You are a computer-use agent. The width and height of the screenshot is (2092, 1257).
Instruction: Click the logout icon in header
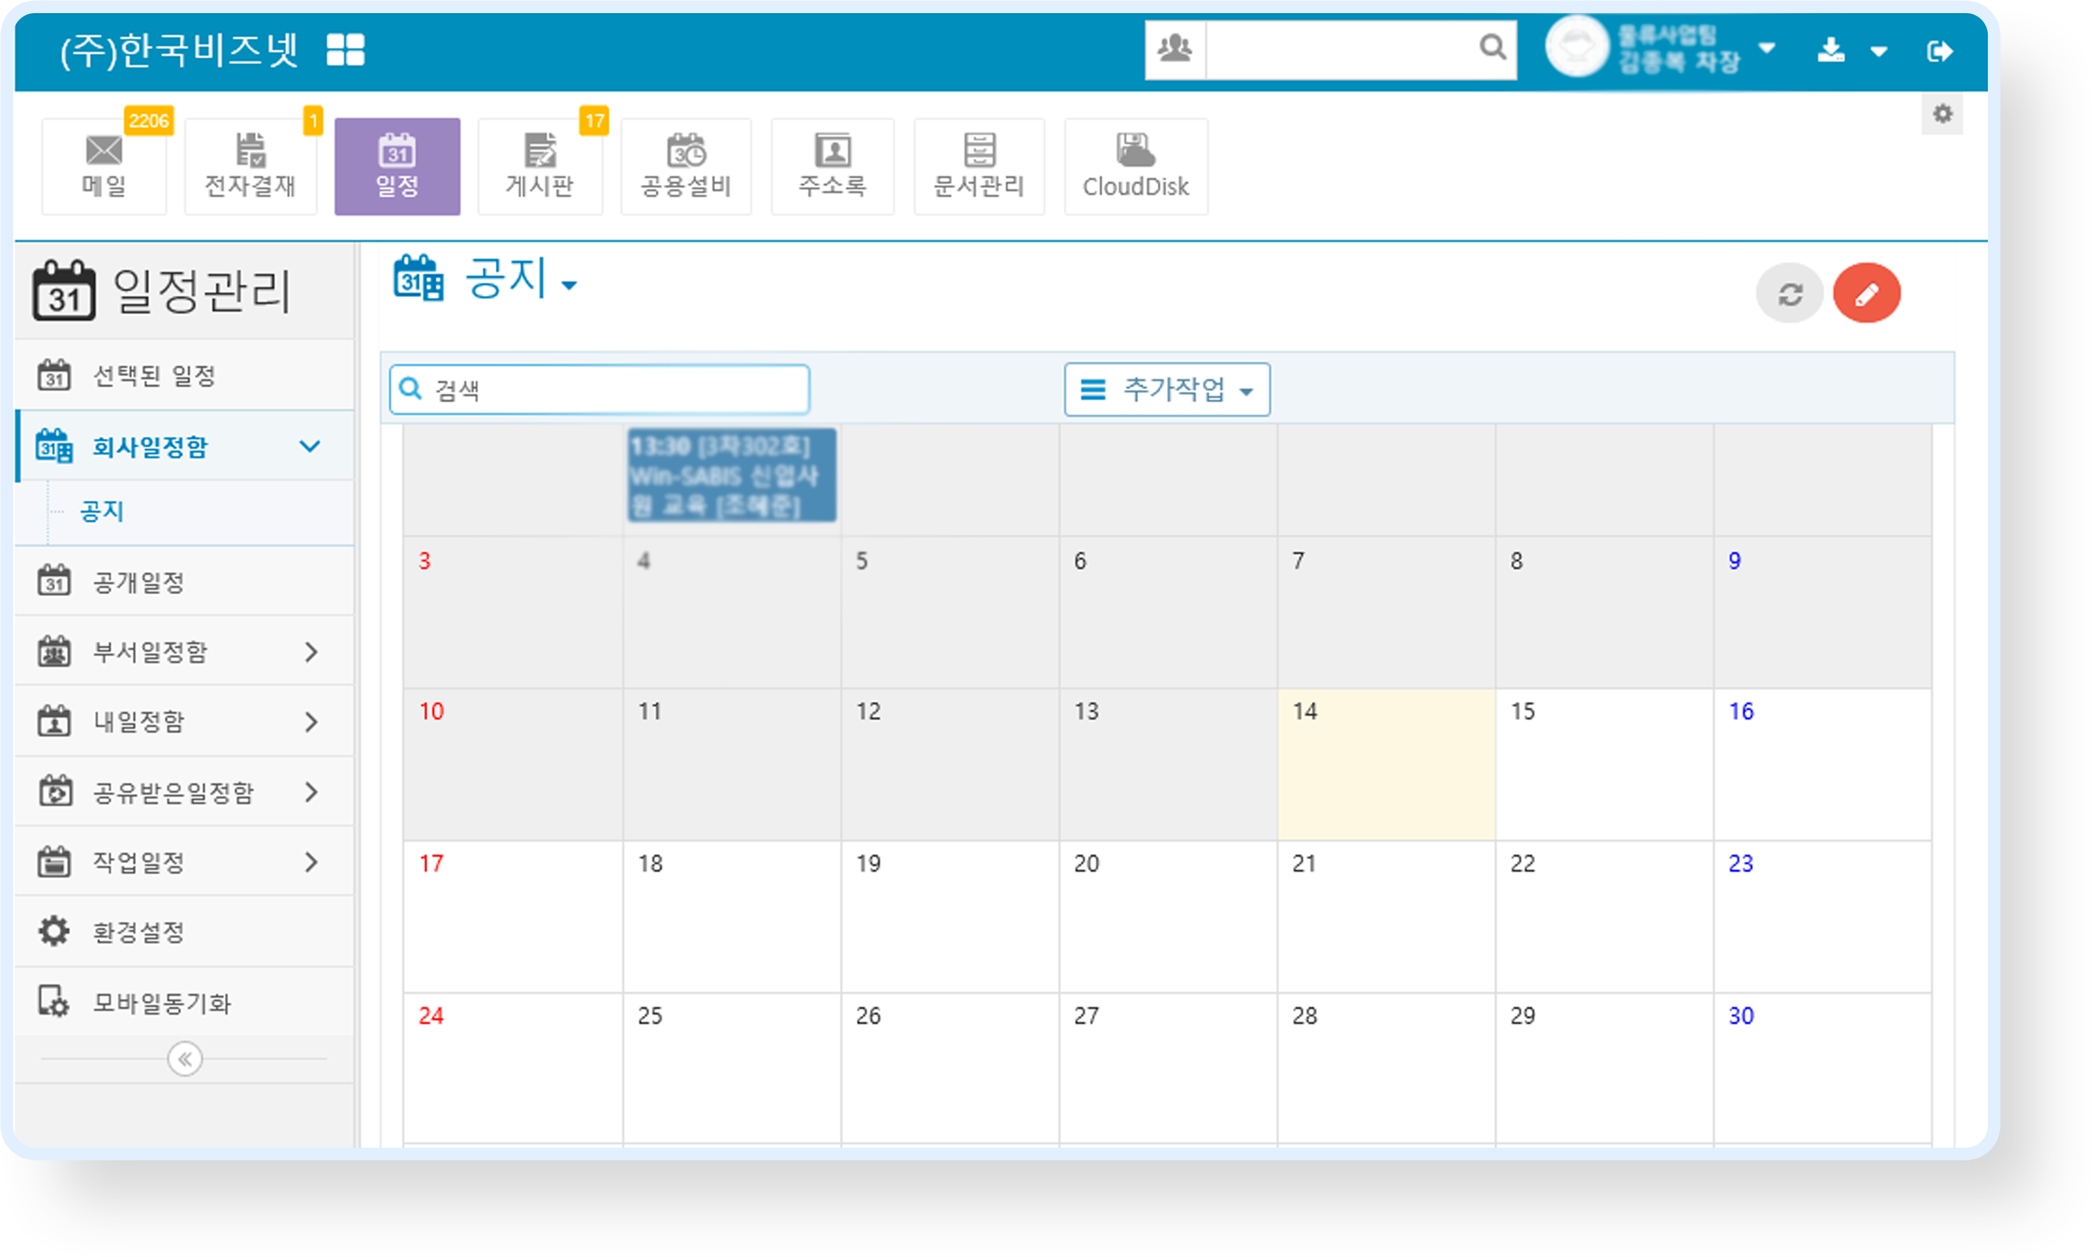[x=1939, y=51]
